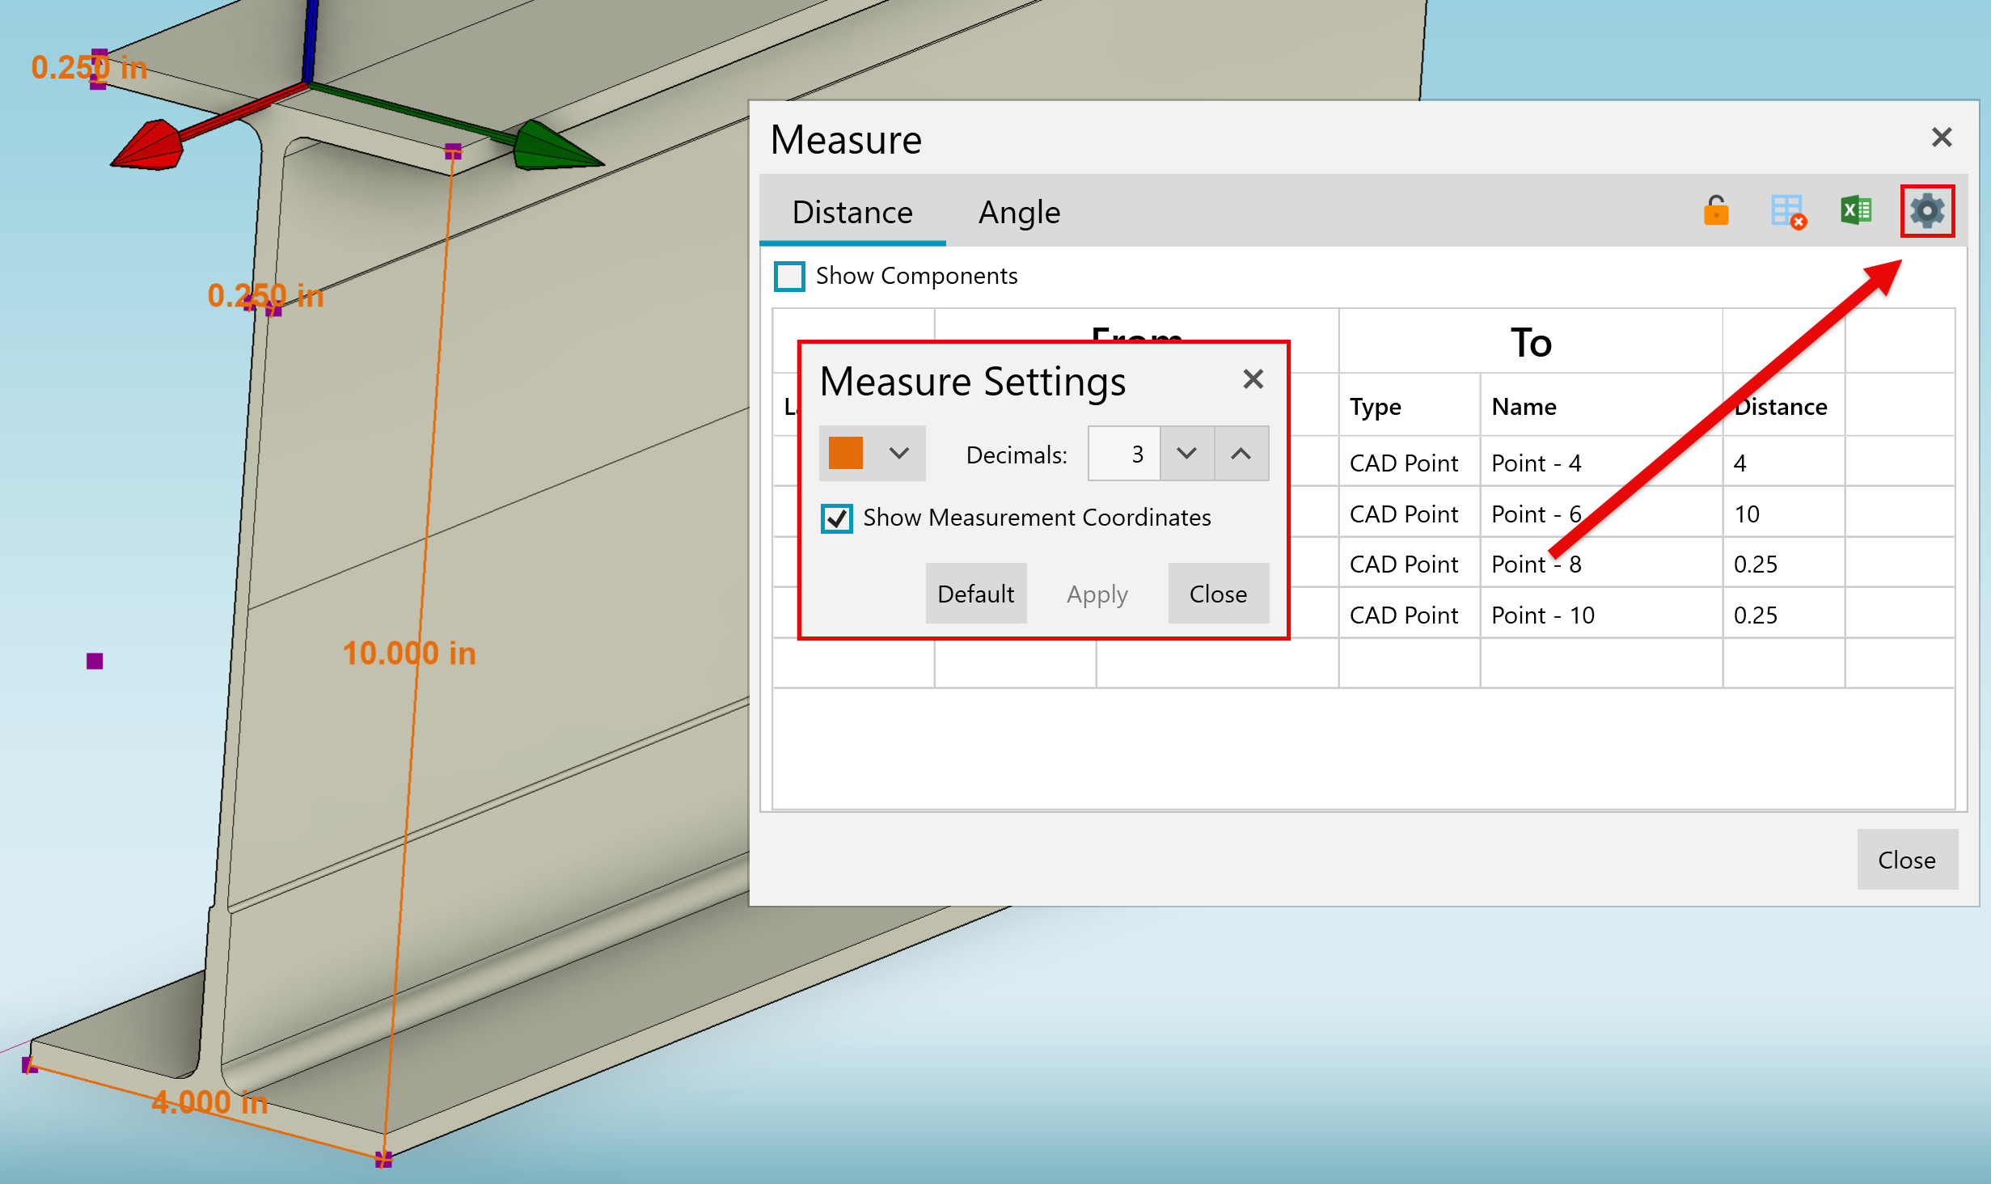1991x1184 pixels.
Task: Switch to the Distance tab
Action: point(852,212)
